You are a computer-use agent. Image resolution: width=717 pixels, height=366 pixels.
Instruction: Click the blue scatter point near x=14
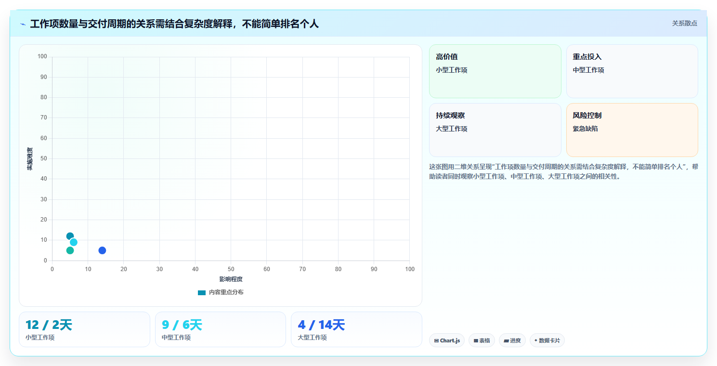102,250
